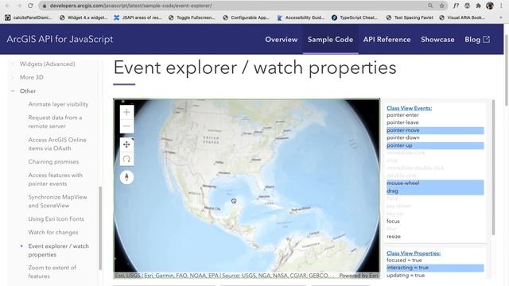The height and width of the screenshot is (286, 509).
Task: Open the f? extension icon
Action: [x=456, y=6]
